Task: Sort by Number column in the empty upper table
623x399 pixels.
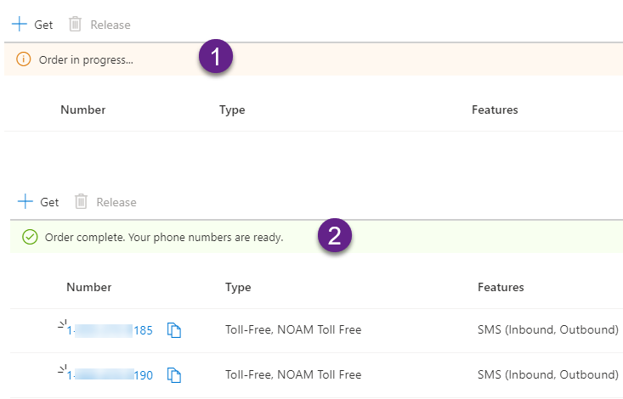Action: click(82, 110)
